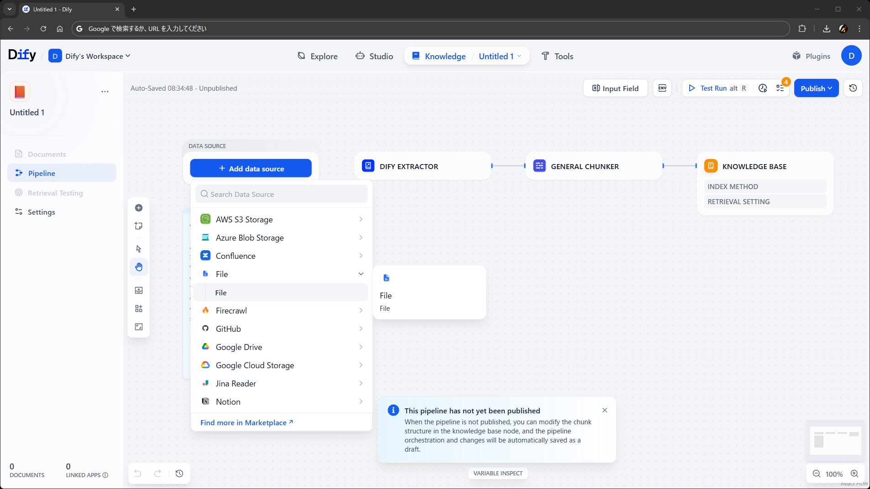Screen dimensions: 870x489
Task: Open the Publish dropdown
Action: (816, 88)
